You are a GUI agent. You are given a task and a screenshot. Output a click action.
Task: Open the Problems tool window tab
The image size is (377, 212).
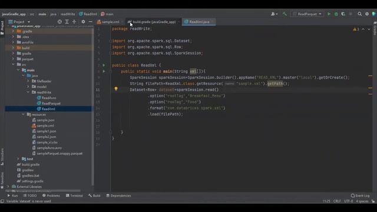click(x=51, y=196)
